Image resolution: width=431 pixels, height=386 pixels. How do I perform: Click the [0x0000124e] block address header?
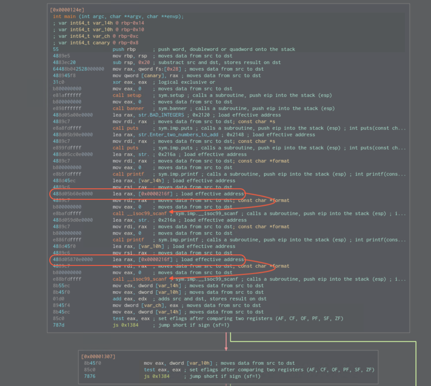coord(67,10)
